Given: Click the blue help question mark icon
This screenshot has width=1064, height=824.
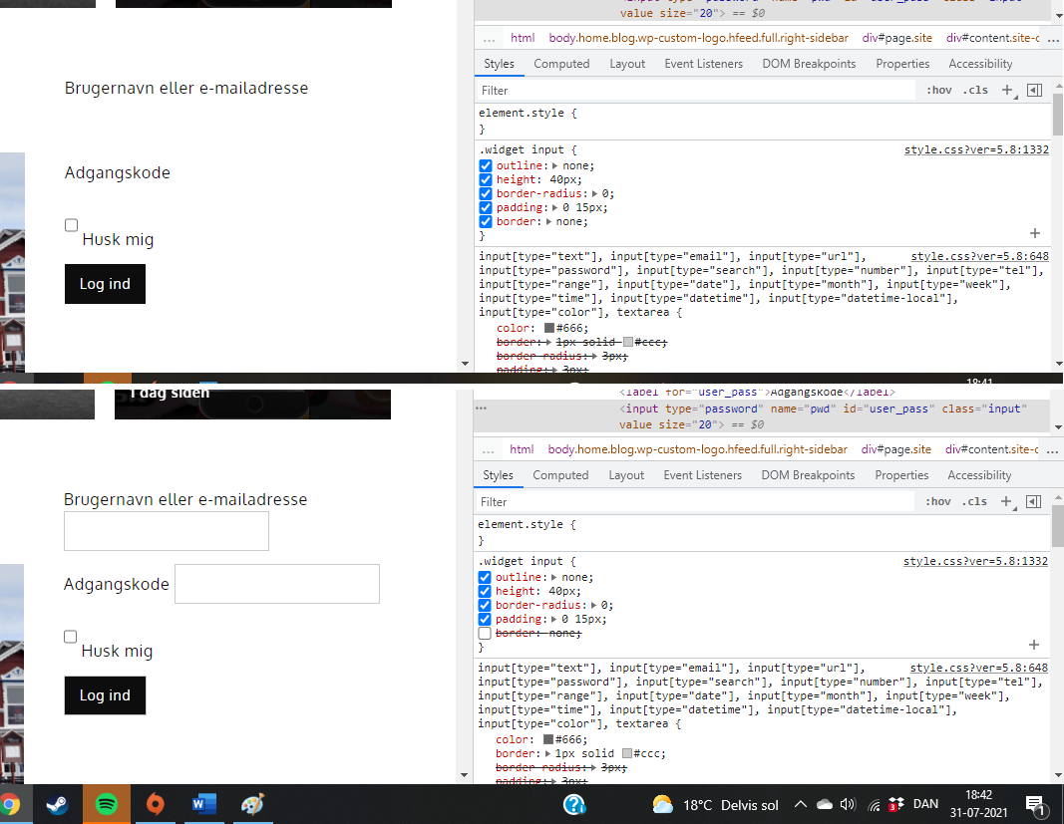Looking at the screenshot, I should click(573, 804).
